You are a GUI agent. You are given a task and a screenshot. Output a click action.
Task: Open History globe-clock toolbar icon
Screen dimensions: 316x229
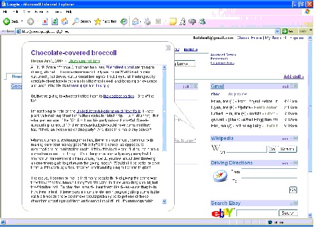click(124, 21)
